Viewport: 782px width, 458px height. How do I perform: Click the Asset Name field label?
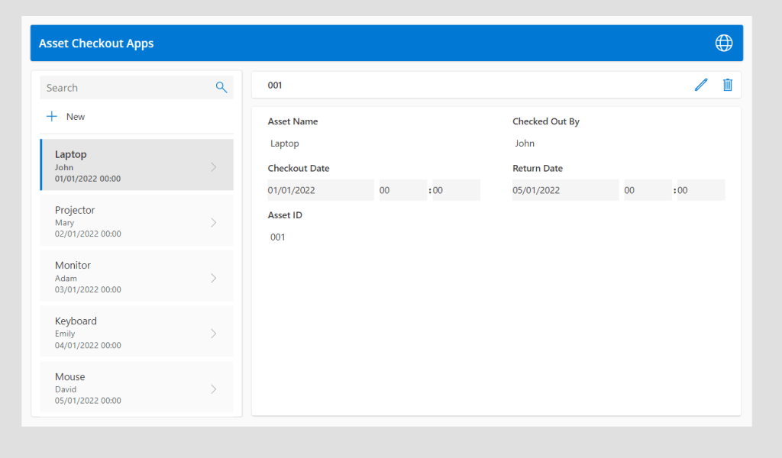click(x=292, y=121)
